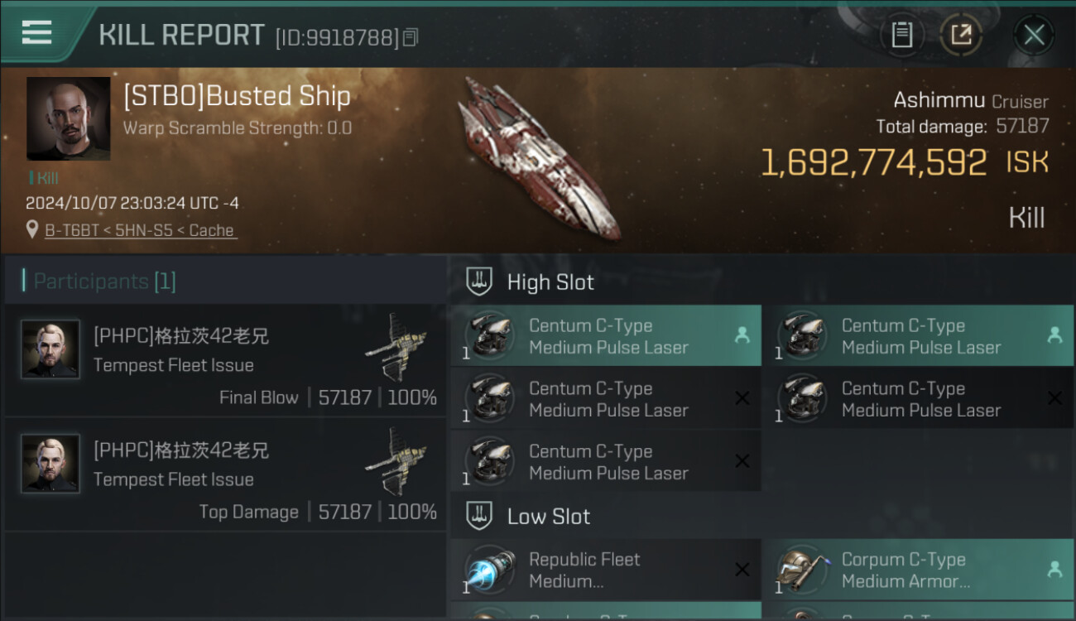Copy the kill report ID
This screenshot has height=621, width=1076.
click(411, 37)
